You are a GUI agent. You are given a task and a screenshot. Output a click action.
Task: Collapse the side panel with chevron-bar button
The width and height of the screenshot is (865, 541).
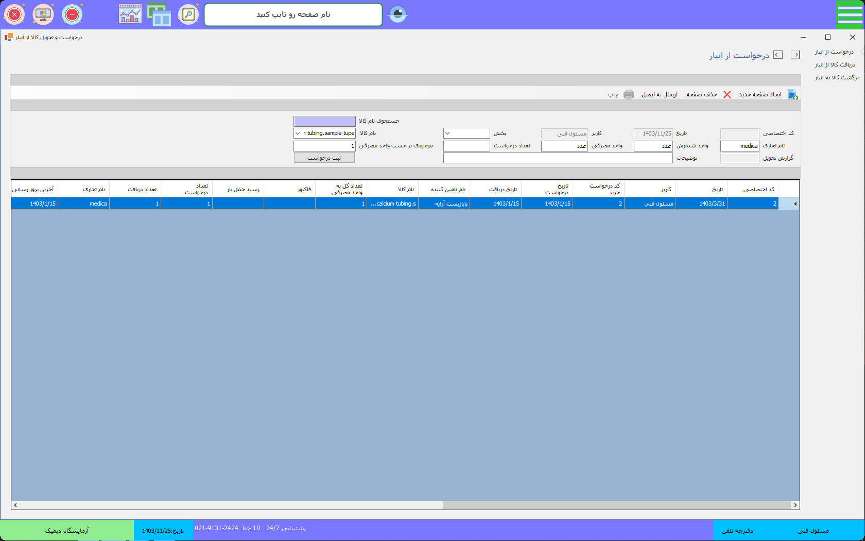point(795,55)
